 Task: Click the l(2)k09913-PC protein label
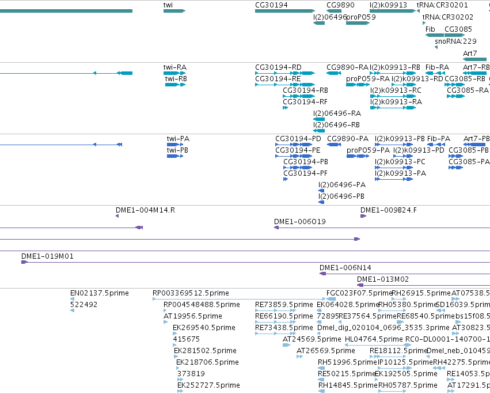click(400, 162)
